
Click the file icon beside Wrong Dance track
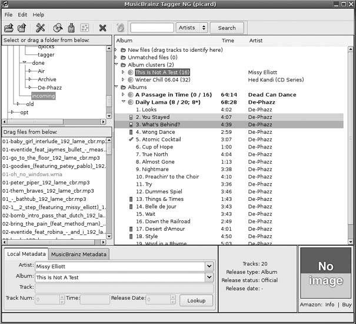[x=131, y=133]
